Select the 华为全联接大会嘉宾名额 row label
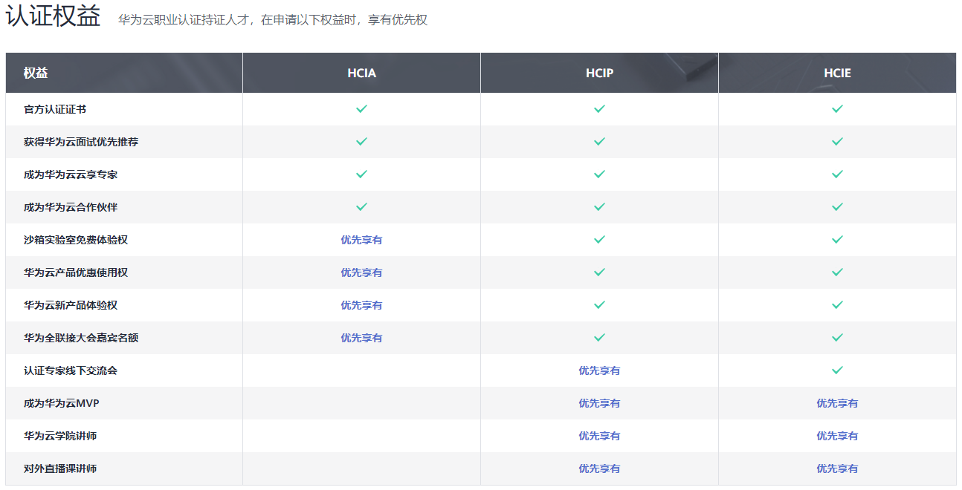Image resolution: width=962 pixels, height=490 pixels. click(81, 338)
